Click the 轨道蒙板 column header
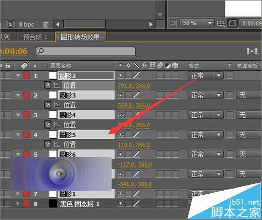Image resolution: width=262 pixels, height=220 pixels. coord(247,66)
